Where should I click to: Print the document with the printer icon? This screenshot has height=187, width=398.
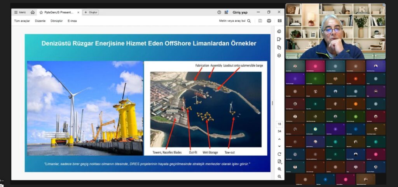click(269, 21)
